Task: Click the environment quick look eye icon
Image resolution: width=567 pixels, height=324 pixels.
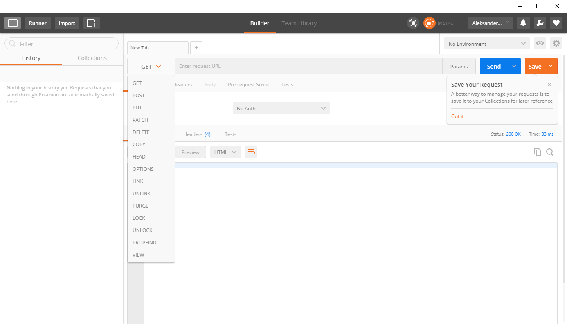Action: pyautogui.click(x=540, y=43)
